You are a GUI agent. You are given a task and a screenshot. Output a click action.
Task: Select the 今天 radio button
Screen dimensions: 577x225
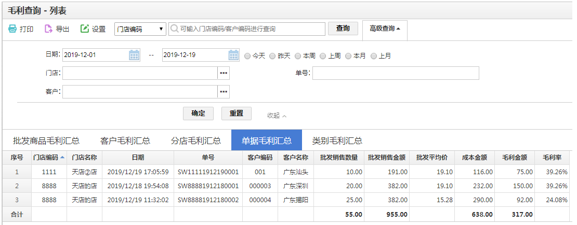[247, 56]
